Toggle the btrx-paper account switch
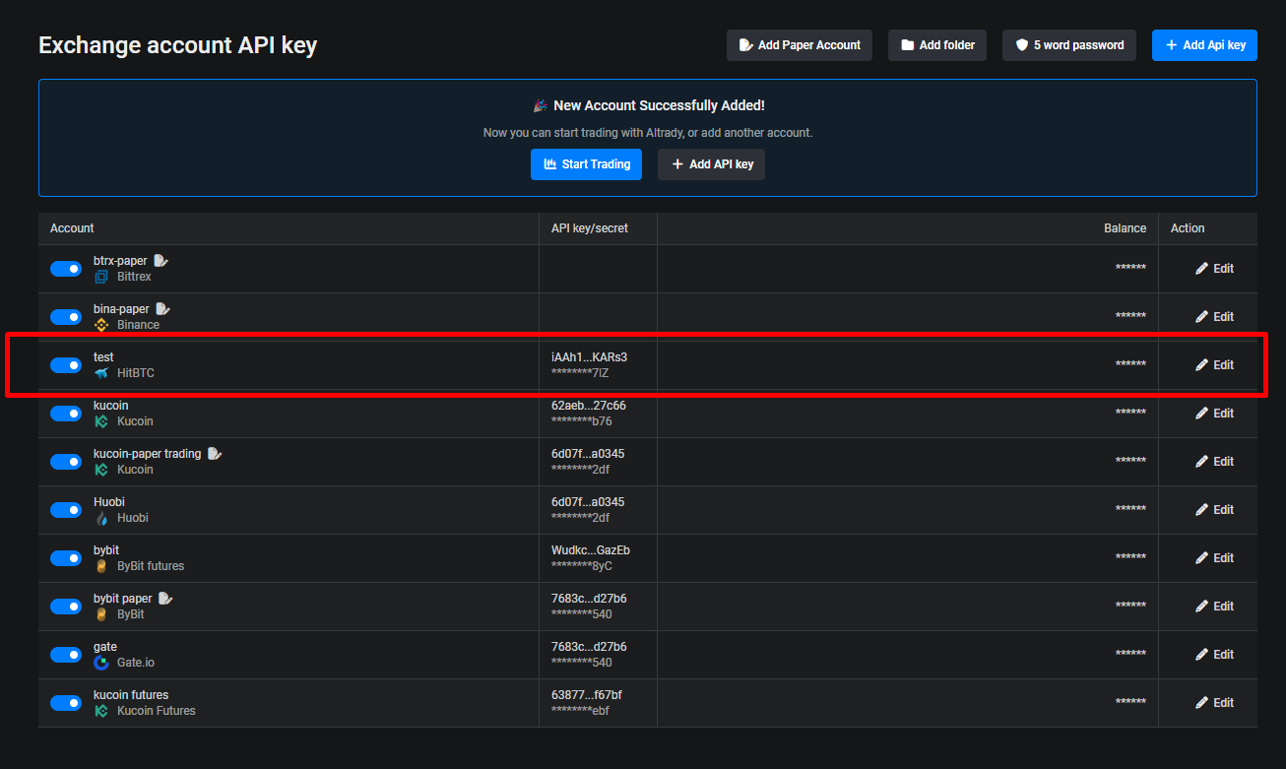The height and width of the screenshot is (769, 1286). (66, 269)
